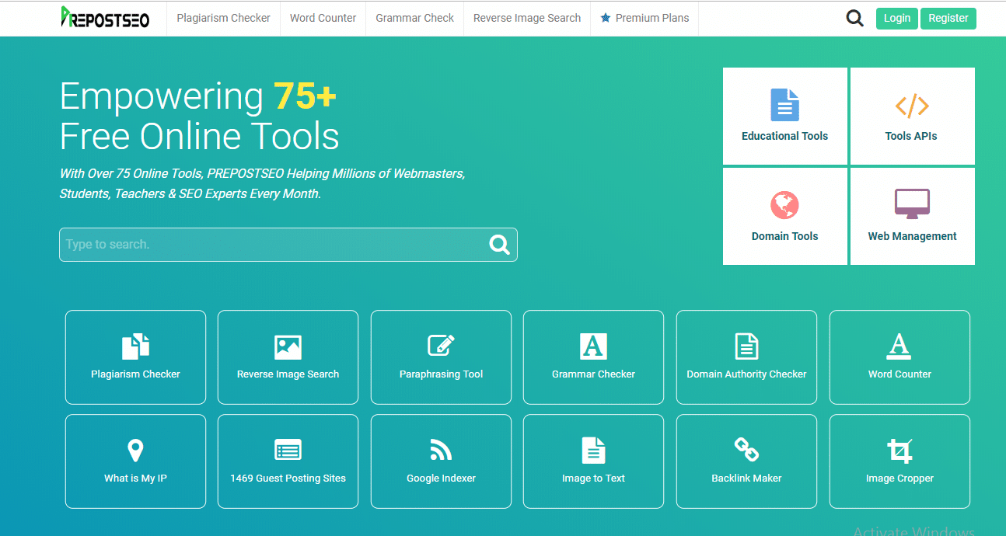This screenshot has height=536, width=1006.
Task: Click the Image to Text file icon
Action: pos(593,451)
